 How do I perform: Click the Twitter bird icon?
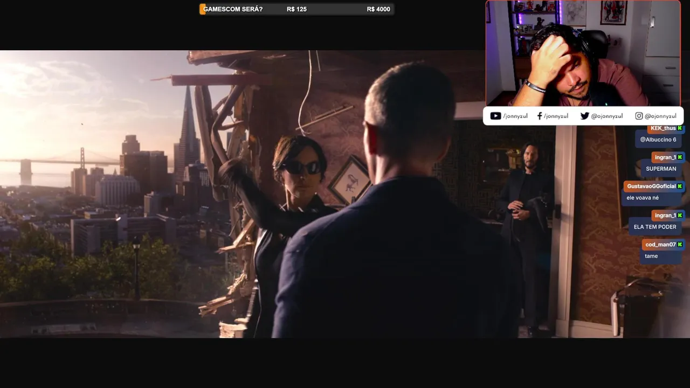pos(584,116)
